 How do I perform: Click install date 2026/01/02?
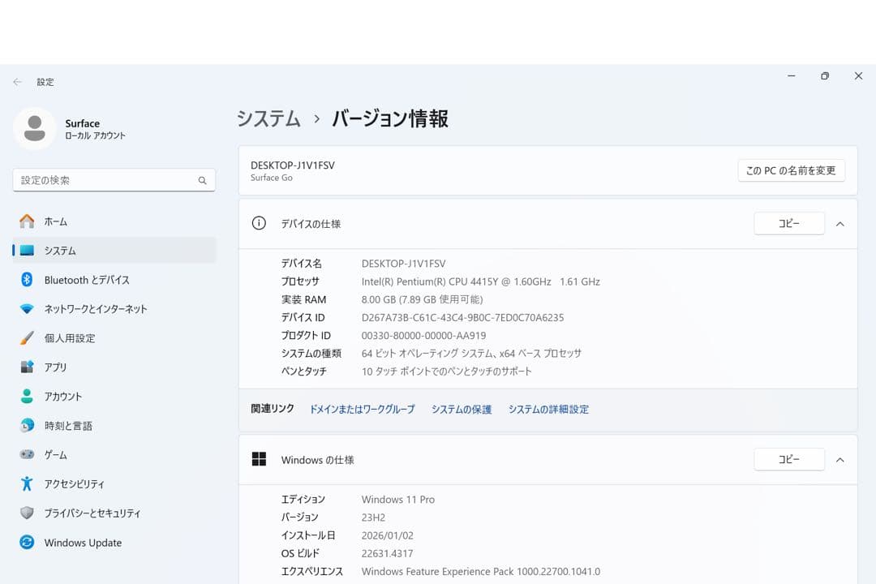click(387, 535)
